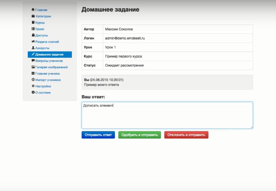Click the lock icon next to Доступы
The image size is (276, 191).
[x=33, y=35]
